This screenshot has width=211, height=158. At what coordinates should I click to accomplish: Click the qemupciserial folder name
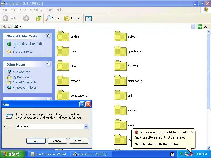[79, 96]
